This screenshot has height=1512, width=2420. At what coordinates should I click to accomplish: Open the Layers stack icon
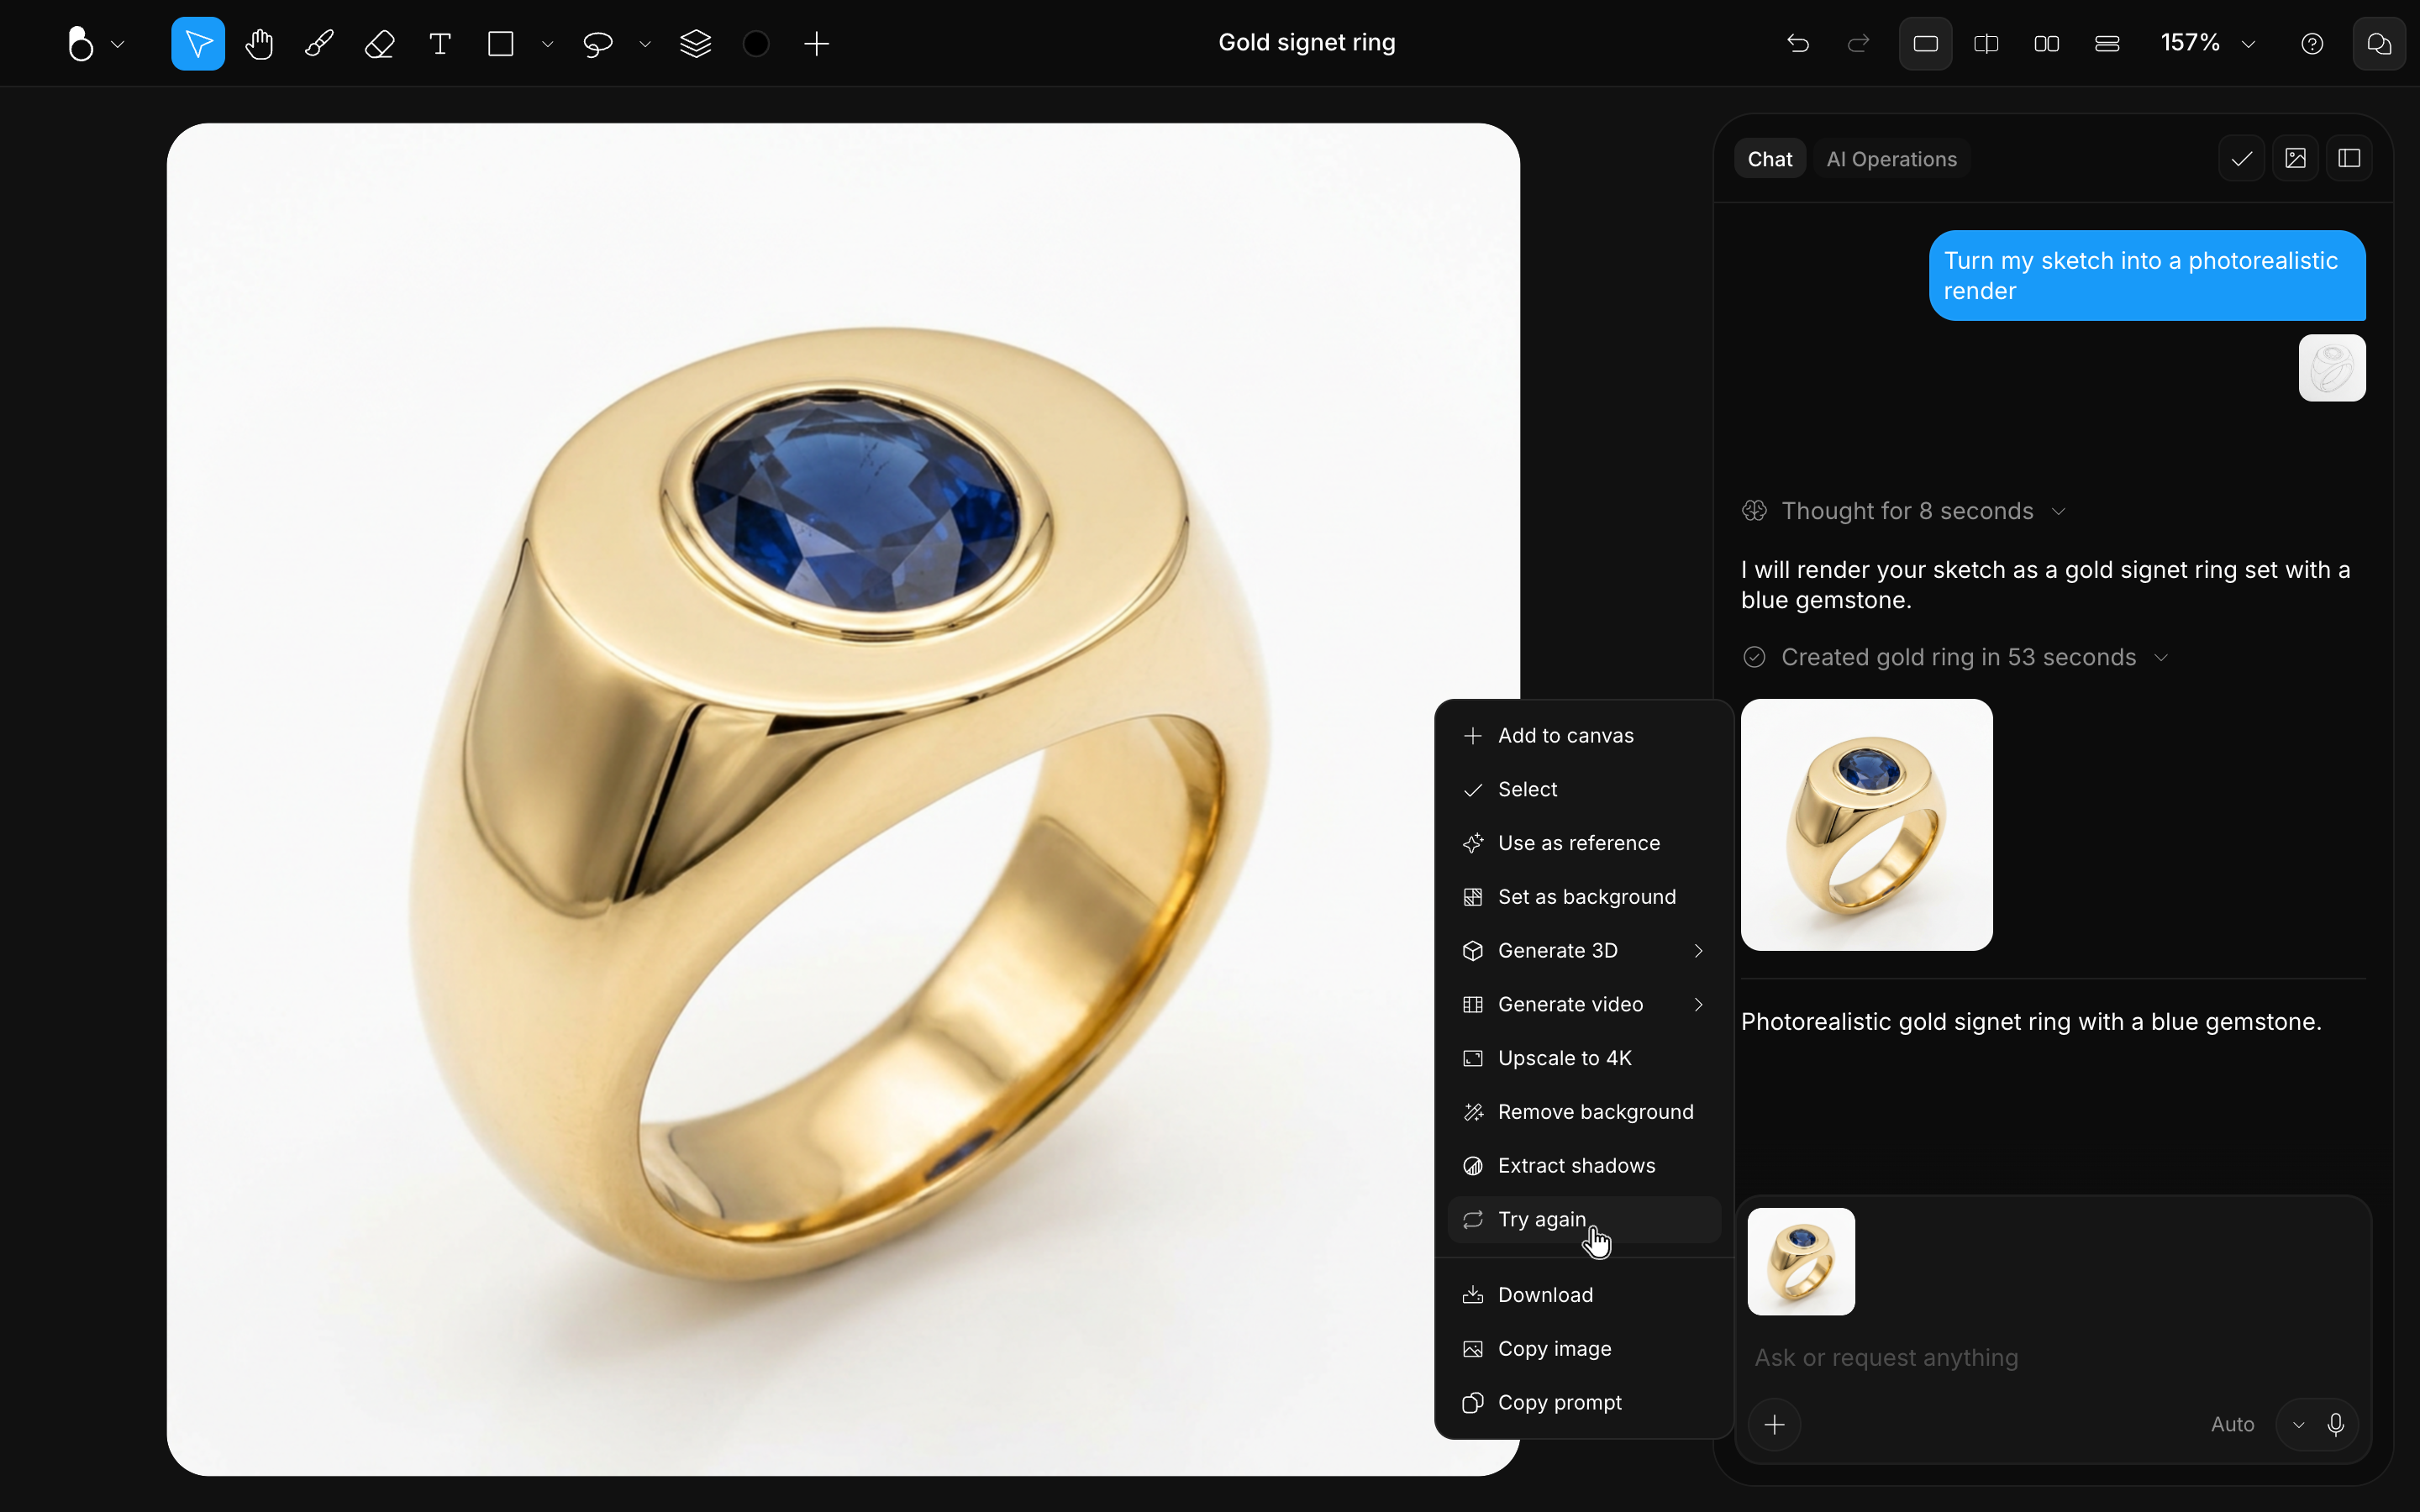[695, 44]
